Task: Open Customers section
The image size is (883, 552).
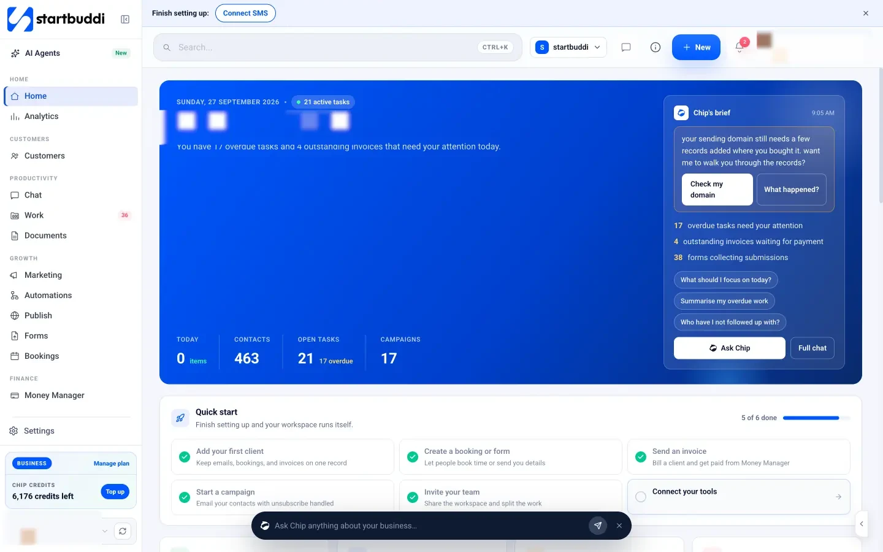Action: point(71,156)
